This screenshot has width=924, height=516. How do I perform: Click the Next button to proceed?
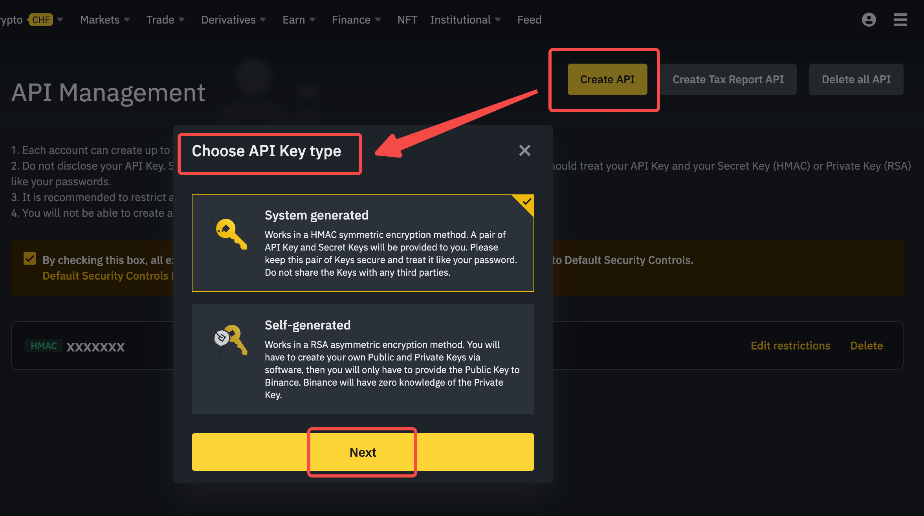point(362,452)
